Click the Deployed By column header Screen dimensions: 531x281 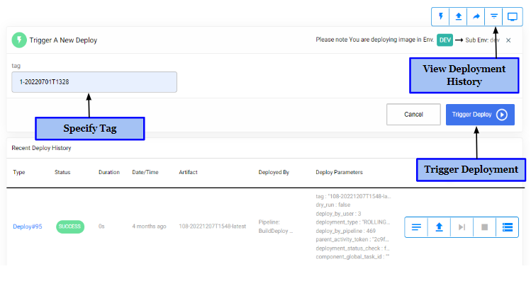pyautogui.click(x=274, y=172)
